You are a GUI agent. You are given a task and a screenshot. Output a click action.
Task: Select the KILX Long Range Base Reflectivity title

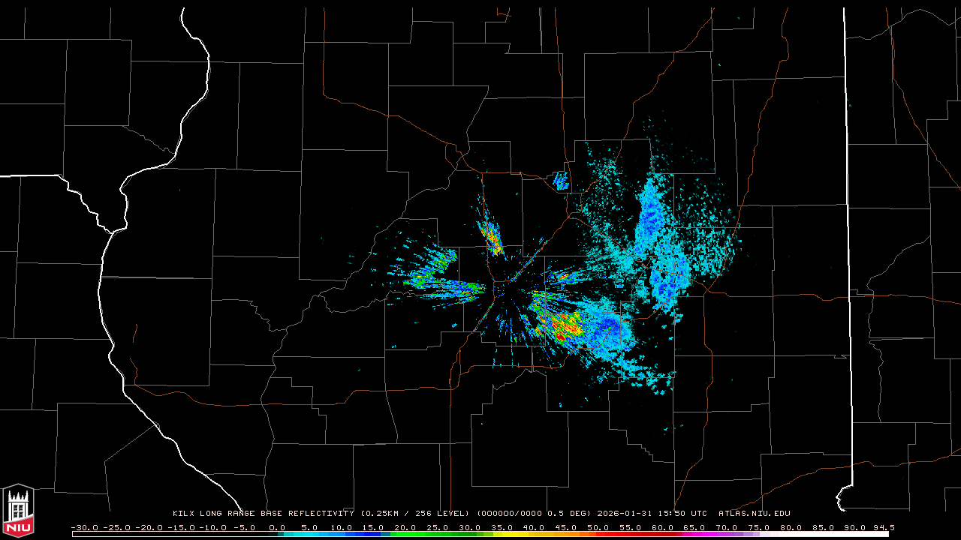click(x=263, y=514)
